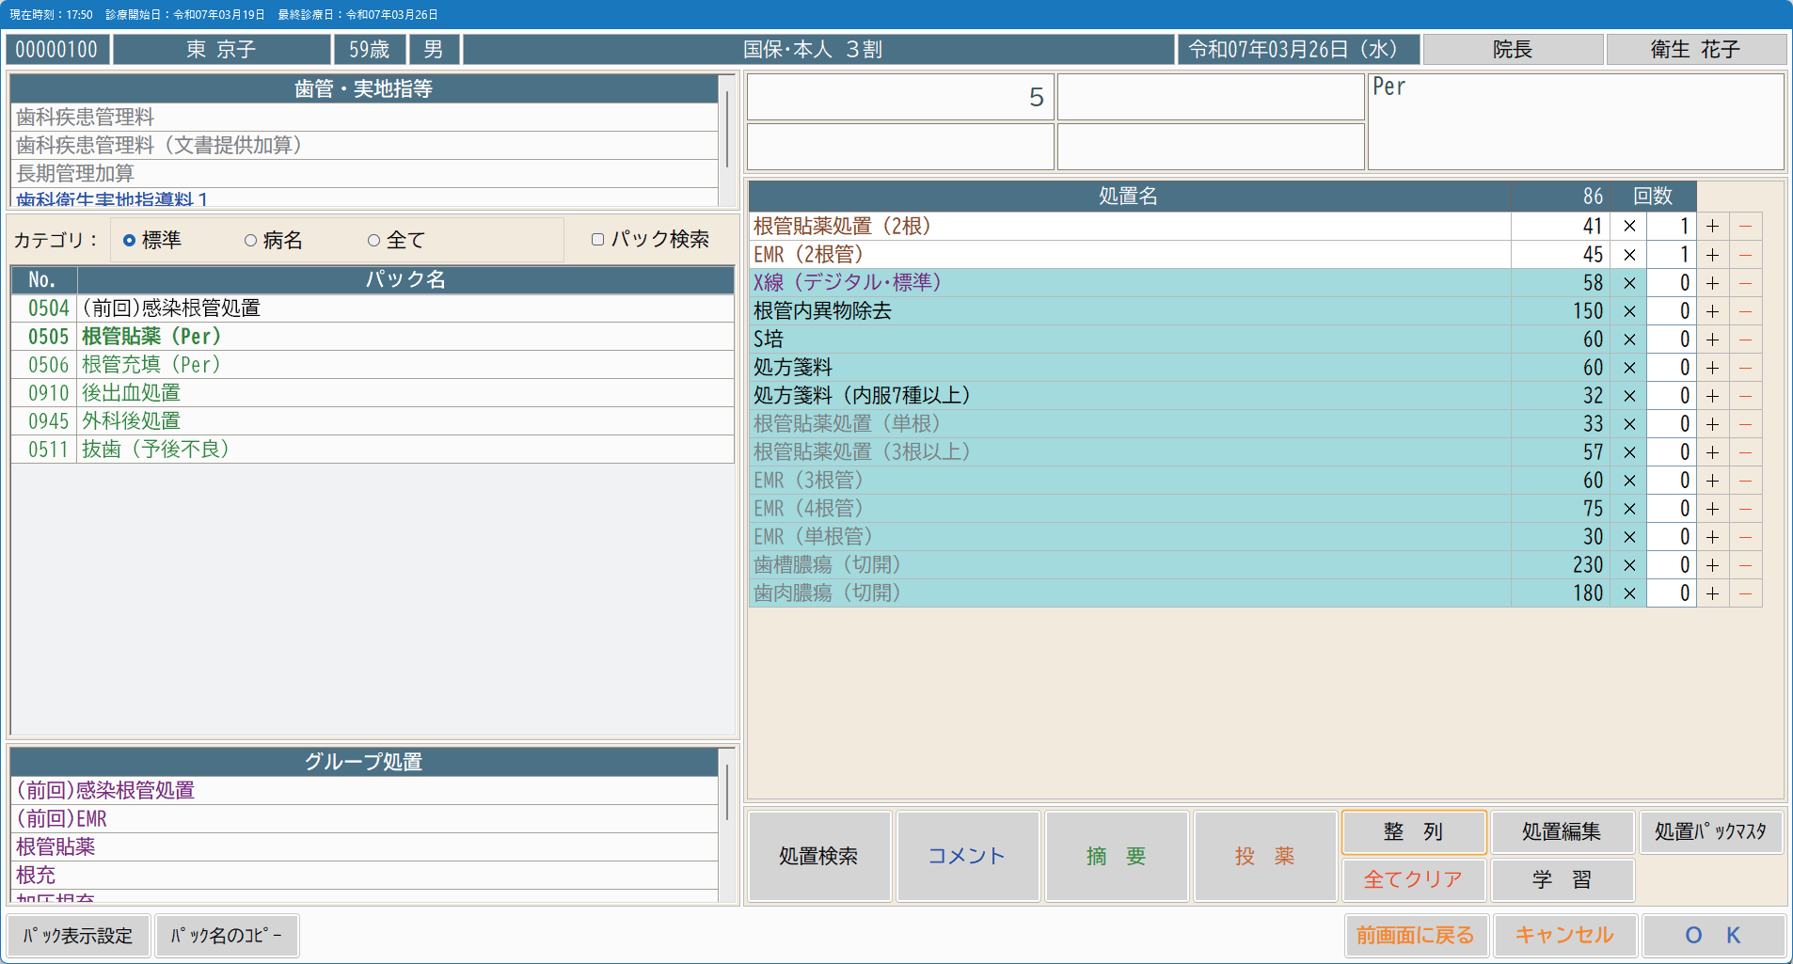Select the 病名 category radio button
The height and width of the screenshot is (964, 1793).
pyautogui.click(x=250, y=241)
